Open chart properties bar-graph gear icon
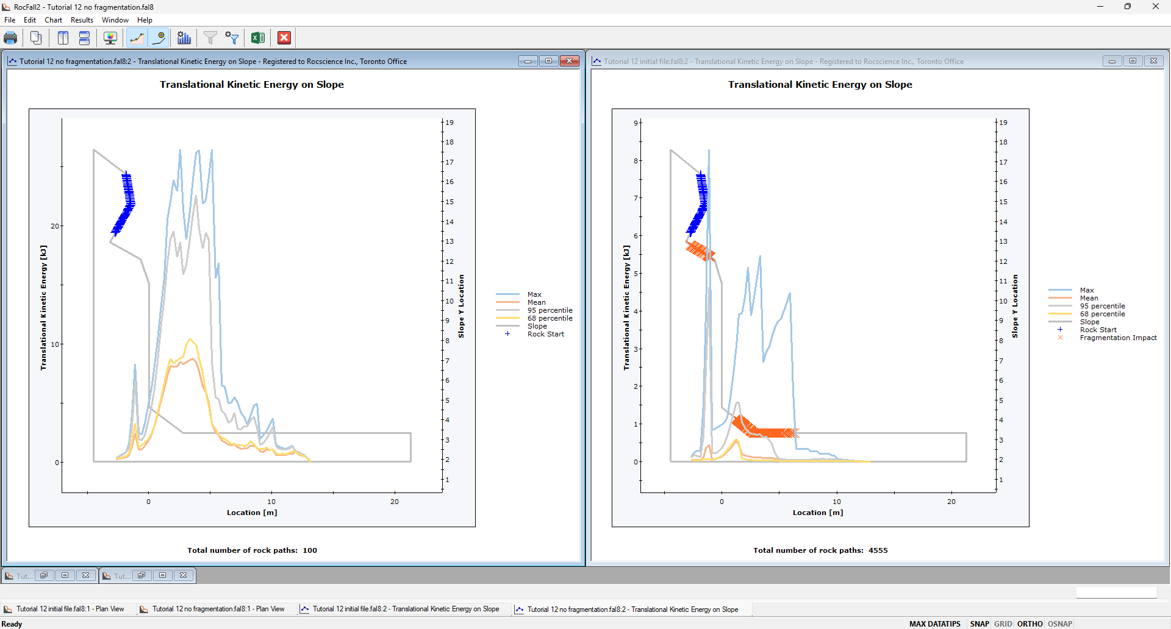1171x629 pixels. click(x=184, y=38)
